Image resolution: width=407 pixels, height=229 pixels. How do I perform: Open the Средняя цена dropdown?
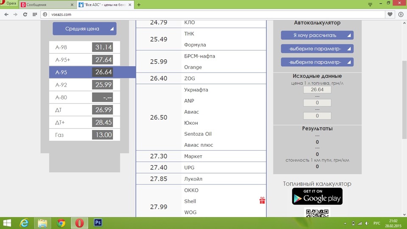coord(85,29)
